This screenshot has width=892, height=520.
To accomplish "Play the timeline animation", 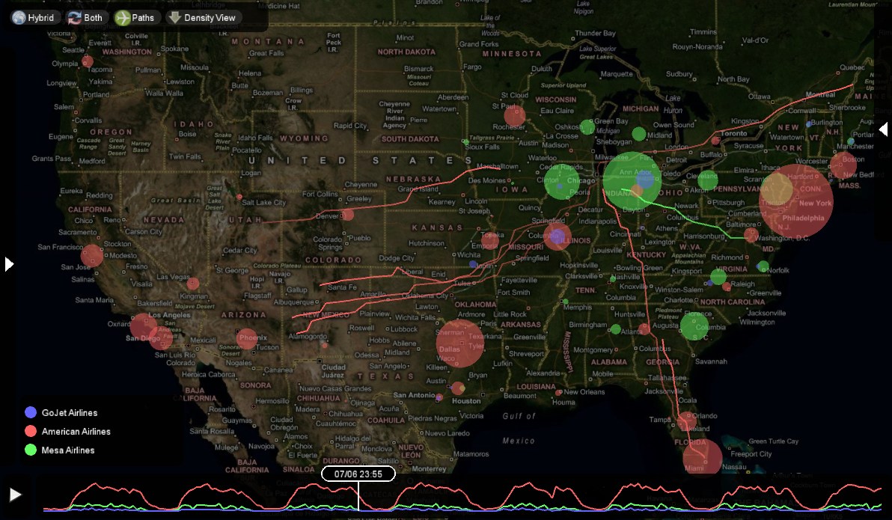I will tap(16, 495).
